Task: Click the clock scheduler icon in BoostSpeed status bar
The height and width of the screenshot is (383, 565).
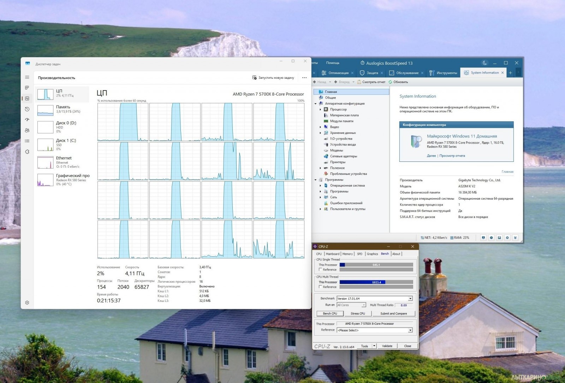Action: [491, 238]
